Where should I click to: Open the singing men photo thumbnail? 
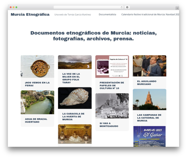pos(150,66)
